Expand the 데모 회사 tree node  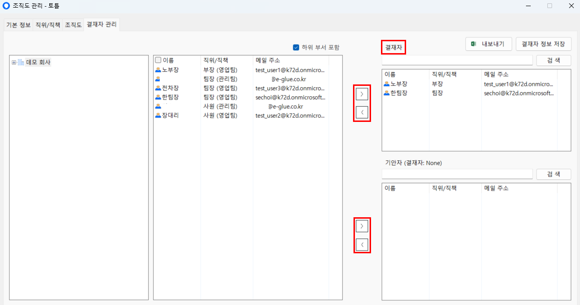(x=14, y=62)
